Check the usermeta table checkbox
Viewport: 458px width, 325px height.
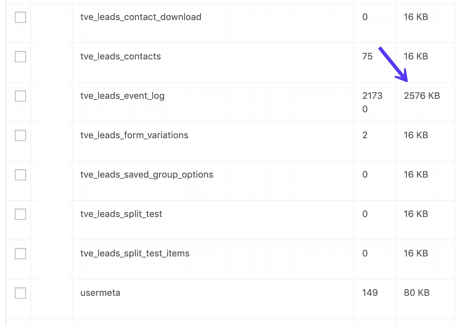(20, 293)
